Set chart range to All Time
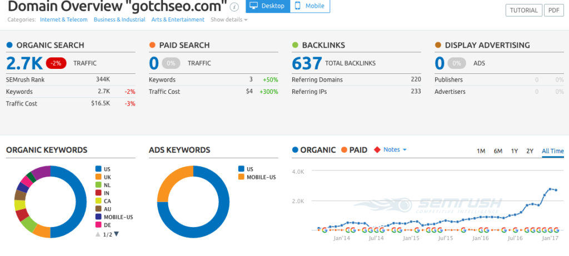 click(553, 151)
